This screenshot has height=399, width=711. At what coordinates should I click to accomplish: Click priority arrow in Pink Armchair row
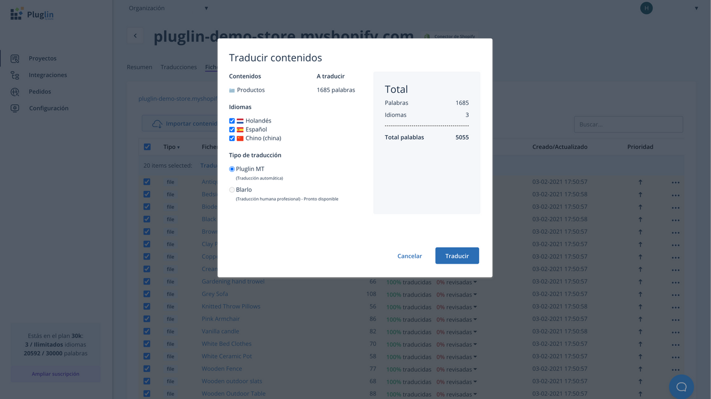[x=640, y=319]
